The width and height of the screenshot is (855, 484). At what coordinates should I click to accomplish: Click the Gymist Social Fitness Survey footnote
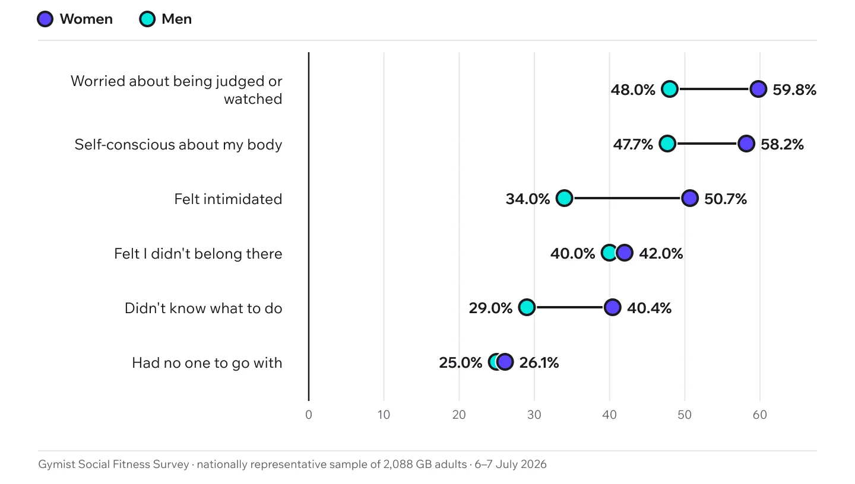tap(292, 464)
